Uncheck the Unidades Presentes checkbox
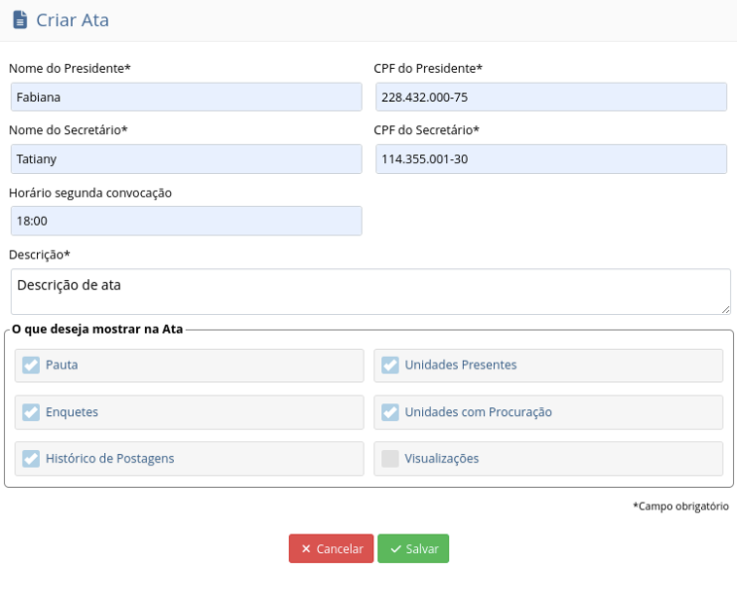Image resolution: width=737 pixels, height=591 pixels. coord(390,365)
